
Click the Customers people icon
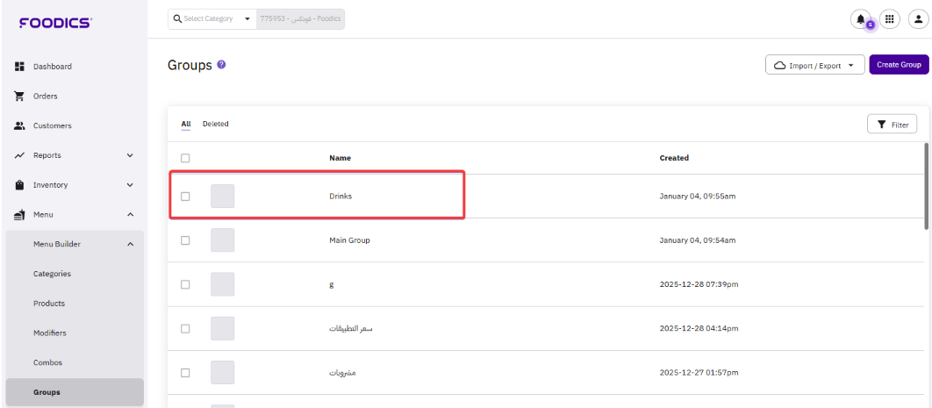click(x=19, y=125)
